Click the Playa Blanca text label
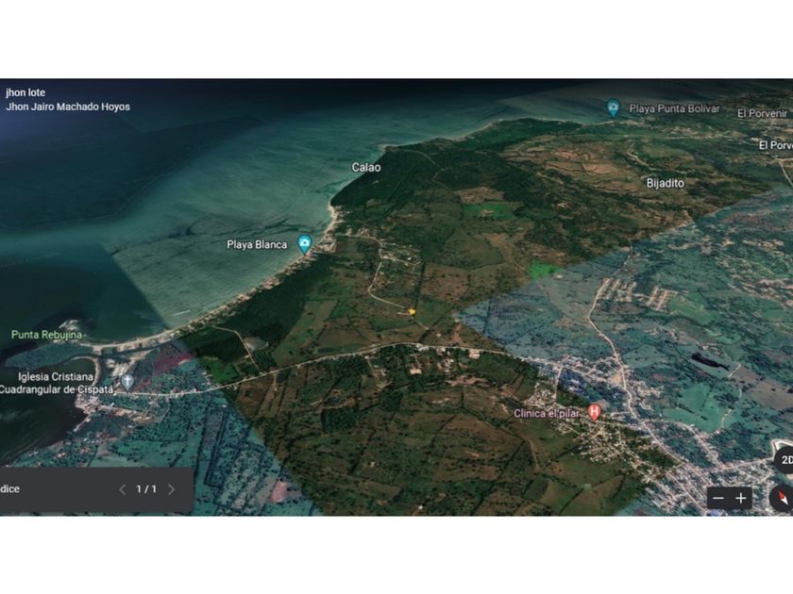793x594 pixels. coord(257,244)
